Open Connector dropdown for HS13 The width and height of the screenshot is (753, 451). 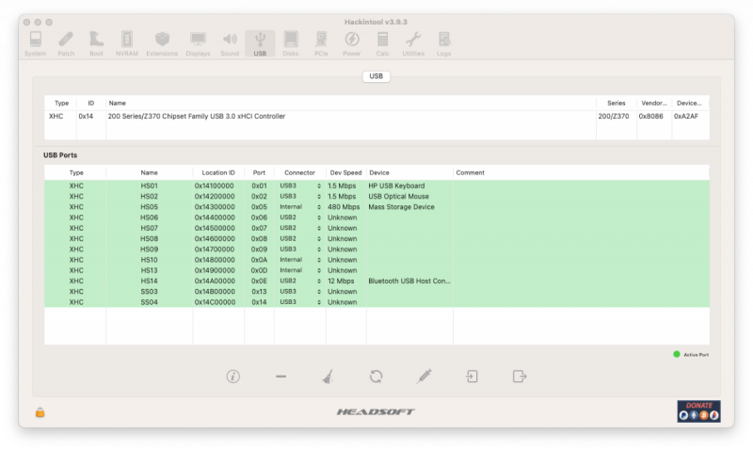(300, 270)
